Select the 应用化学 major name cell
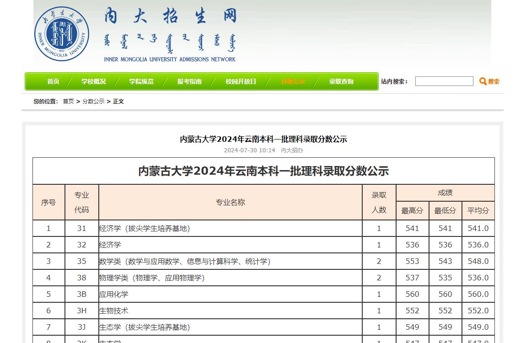The height and width of the screenshot is (343, 526). [231, 294]
